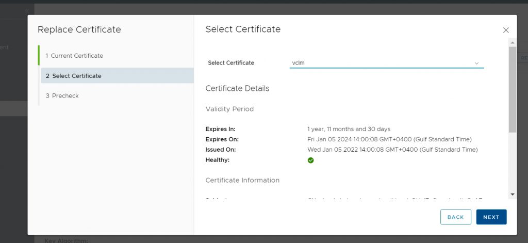This screenshot has height=243, width=528.
Task: Click the 'Certificate Details' heading
Action: pos(237,88)
